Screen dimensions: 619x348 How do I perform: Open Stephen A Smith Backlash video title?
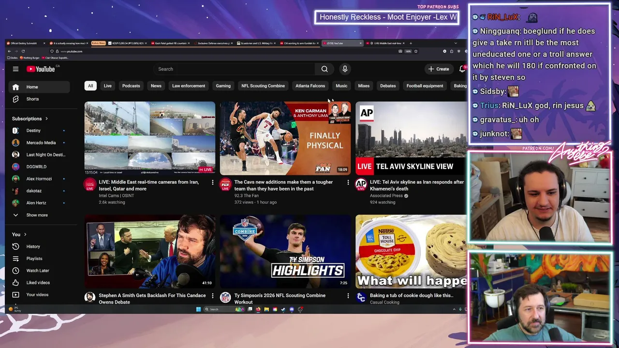(x=152, y=298)
